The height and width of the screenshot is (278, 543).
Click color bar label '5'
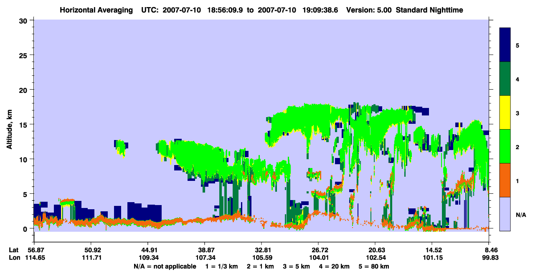[x=518, y=45]
